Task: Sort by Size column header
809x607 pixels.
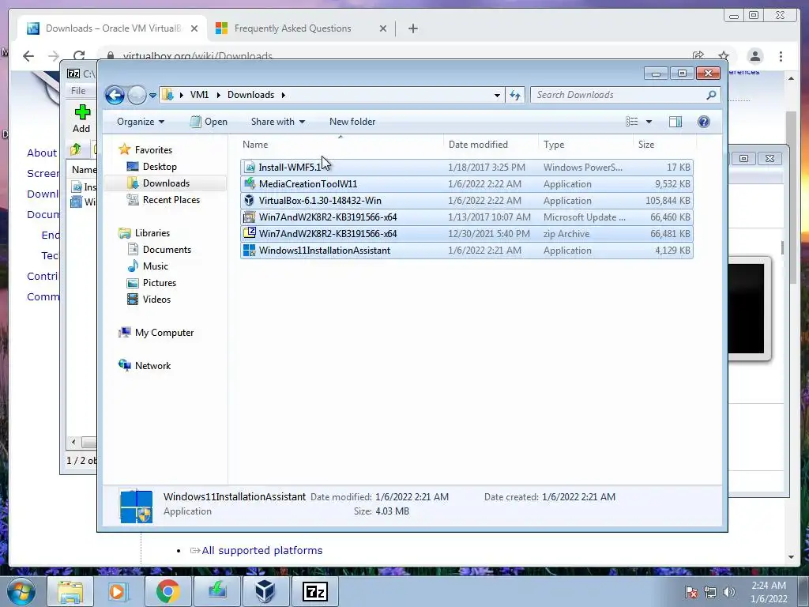Action: click(664, 145)
